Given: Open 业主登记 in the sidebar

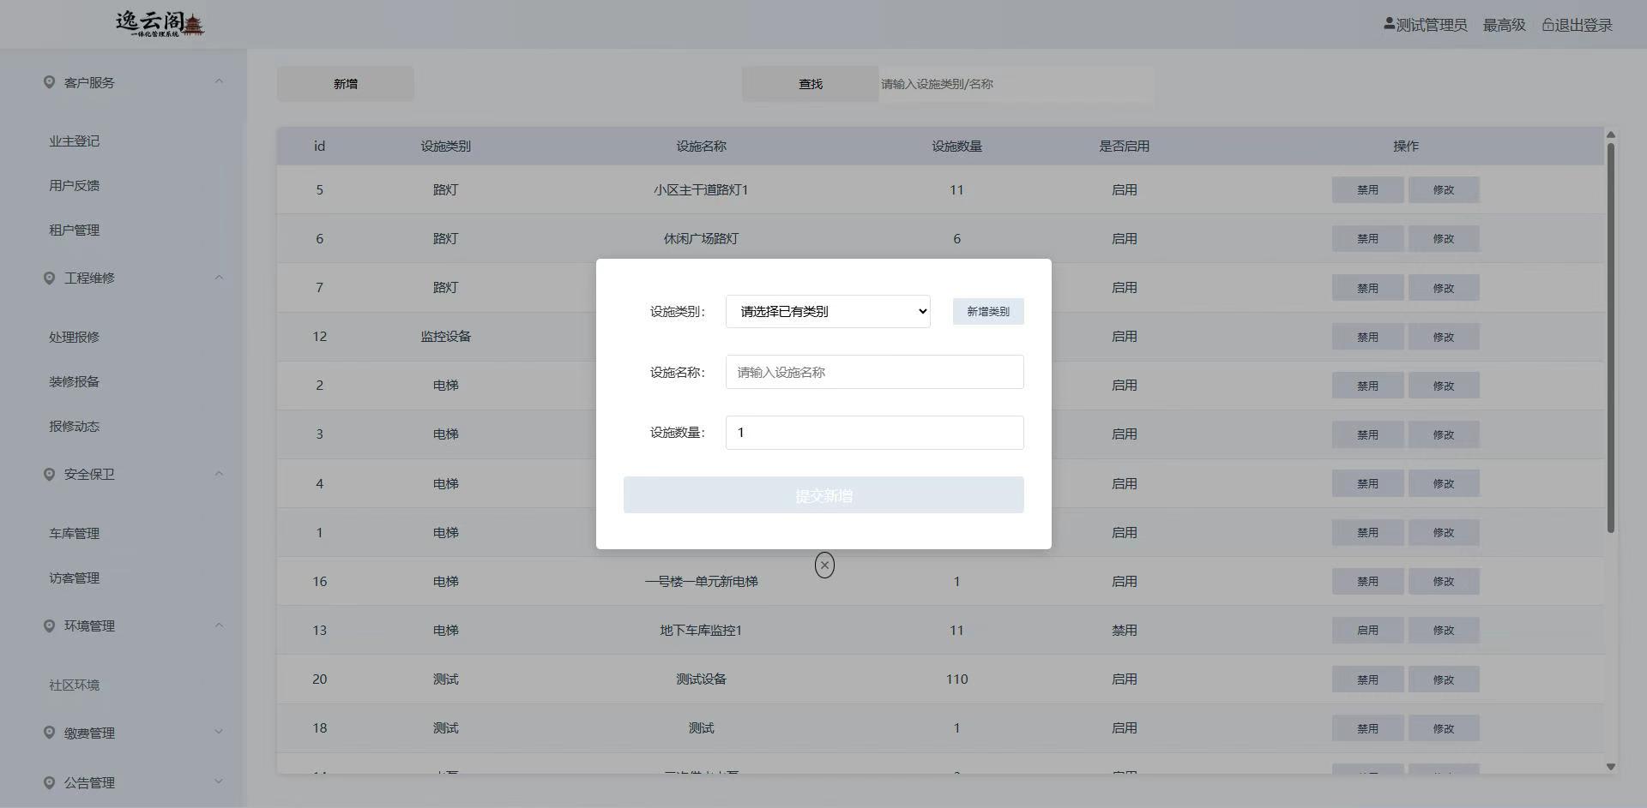Looking at the screenshot, I should click(75, 141).
